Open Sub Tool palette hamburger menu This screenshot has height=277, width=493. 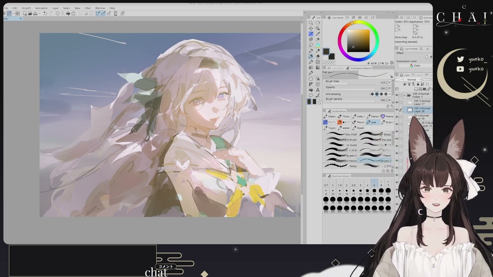(324, 111)
